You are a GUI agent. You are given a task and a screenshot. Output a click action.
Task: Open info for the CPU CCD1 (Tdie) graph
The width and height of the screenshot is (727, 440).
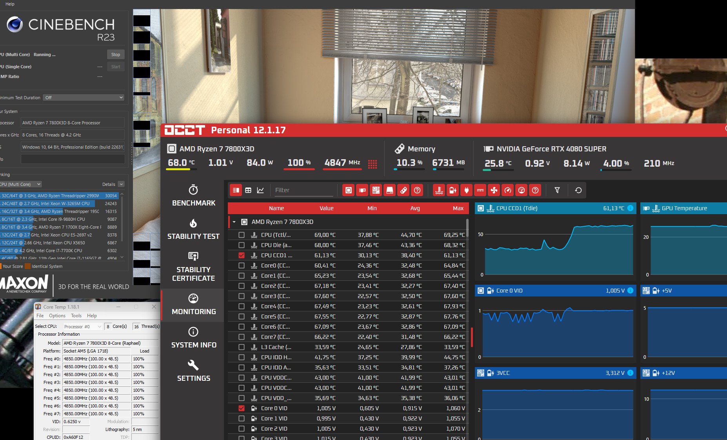[x=630, y=208]
